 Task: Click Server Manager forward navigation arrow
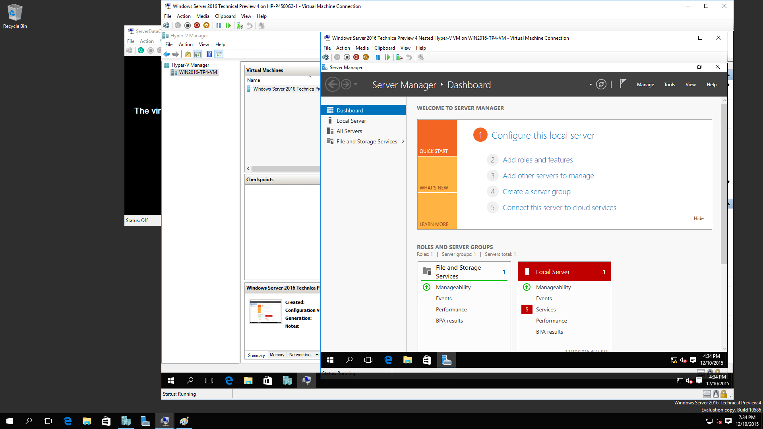[x=346, y=84]
